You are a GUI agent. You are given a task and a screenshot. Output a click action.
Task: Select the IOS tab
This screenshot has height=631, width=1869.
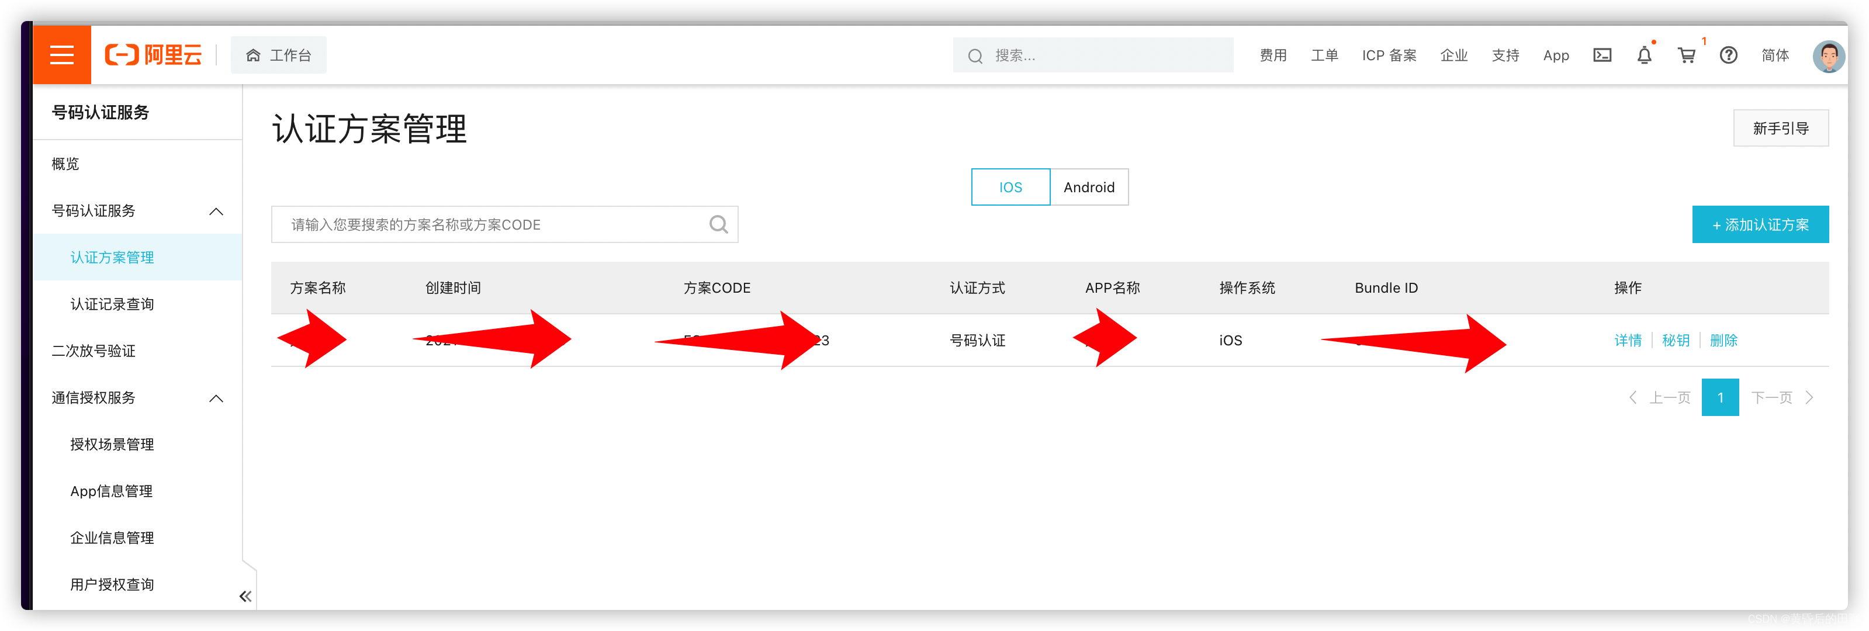click(x=1010, y=187)
